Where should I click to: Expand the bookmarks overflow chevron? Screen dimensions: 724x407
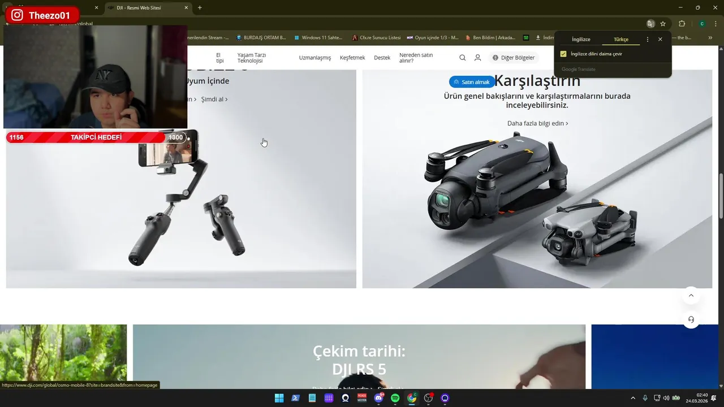pos(711,38)
